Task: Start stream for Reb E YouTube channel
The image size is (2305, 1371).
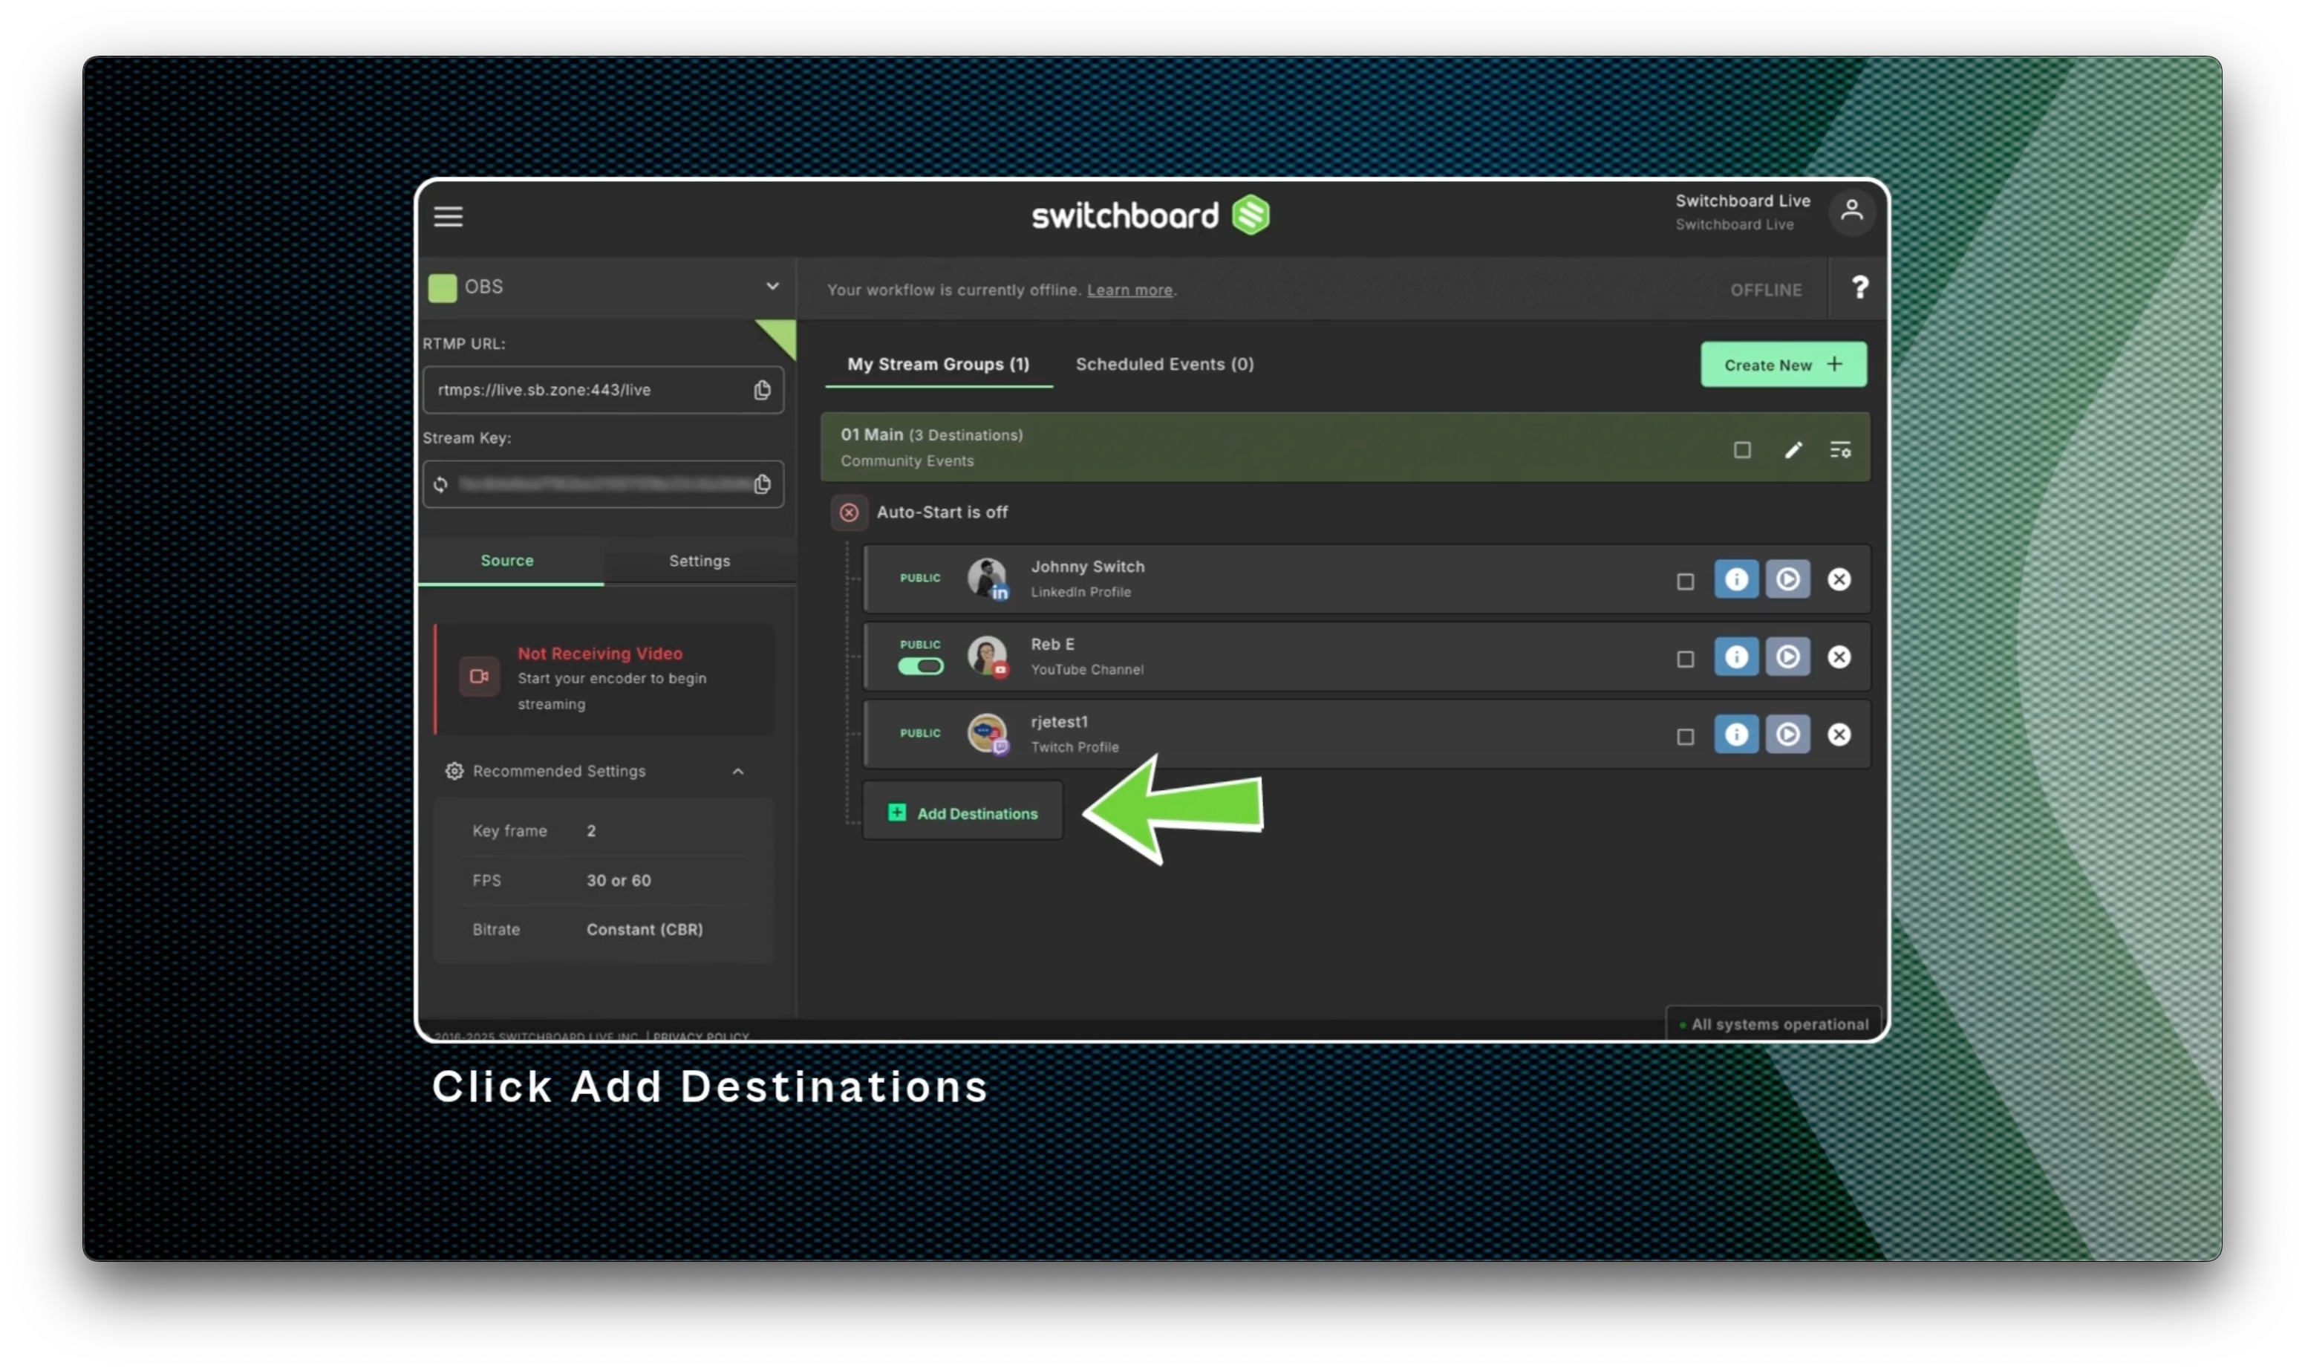Action: coord(1787,657)
